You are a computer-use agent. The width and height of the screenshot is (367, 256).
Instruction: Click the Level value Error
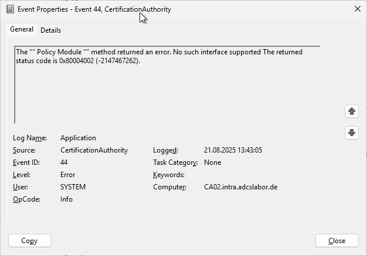click(x=67, y=175)
